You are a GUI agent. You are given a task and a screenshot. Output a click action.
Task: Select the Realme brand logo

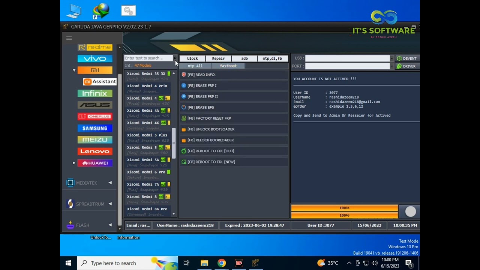click(95, 47)
